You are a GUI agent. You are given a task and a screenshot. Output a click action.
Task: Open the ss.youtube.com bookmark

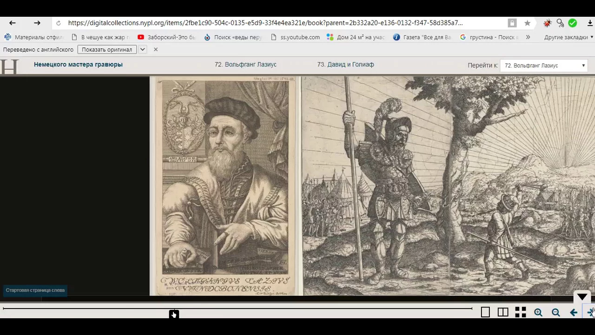click(295, 37)
